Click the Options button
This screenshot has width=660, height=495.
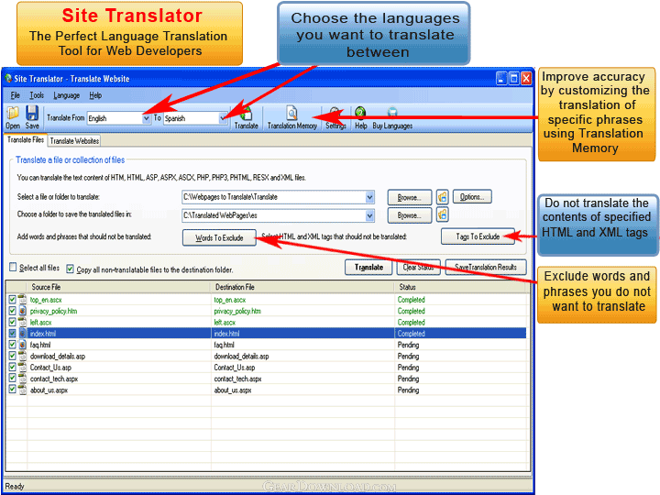[472, 196]
